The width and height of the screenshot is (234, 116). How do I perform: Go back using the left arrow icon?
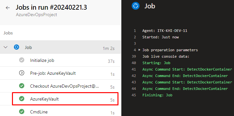[8, 8]
